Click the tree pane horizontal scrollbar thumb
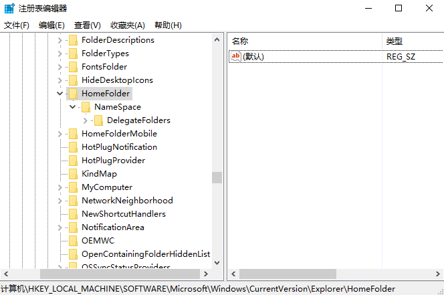This screenshot has width=444, height=295. click(x=120, y=274)
